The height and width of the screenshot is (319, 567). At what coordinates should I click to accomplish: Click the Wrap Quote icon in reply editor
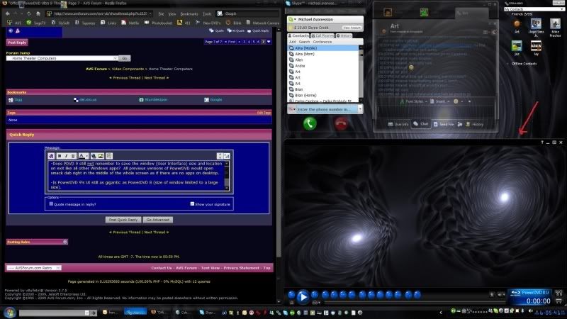(x=109, y=156)
